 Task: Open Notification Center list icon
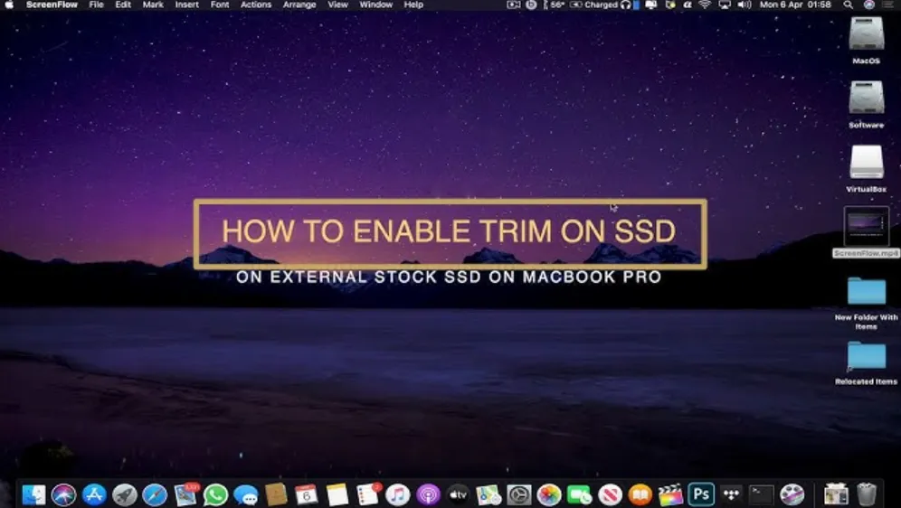(888, 5)
